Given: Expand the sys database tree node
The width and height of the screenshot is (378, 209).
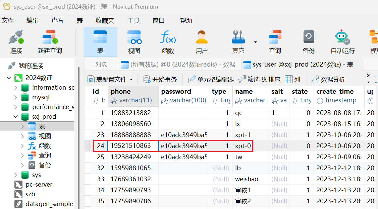Looking at the screenshot, I should coord(16,175).
